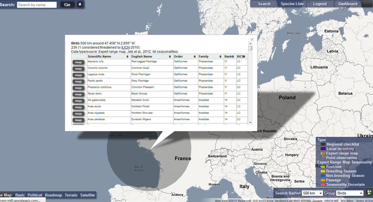Switch base map to Satellite
This screenshot has width=373, height=202.
88,195
